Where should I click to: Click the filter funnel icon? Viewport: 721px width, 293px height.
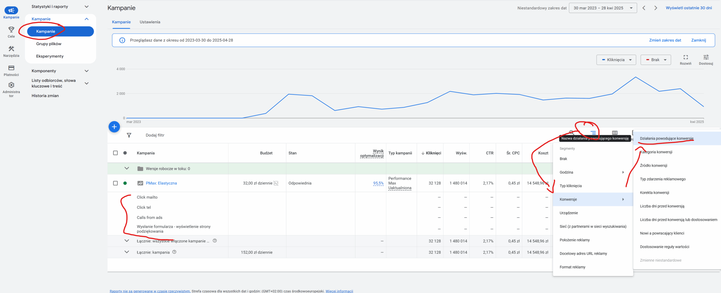click(x=129, y=135)
